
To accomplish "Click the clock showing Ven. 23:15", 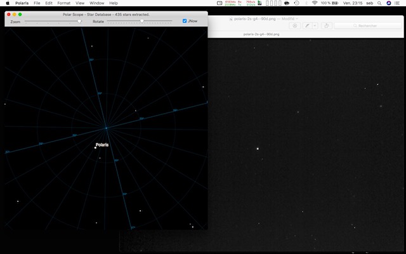I will click(x=353, y=3).
